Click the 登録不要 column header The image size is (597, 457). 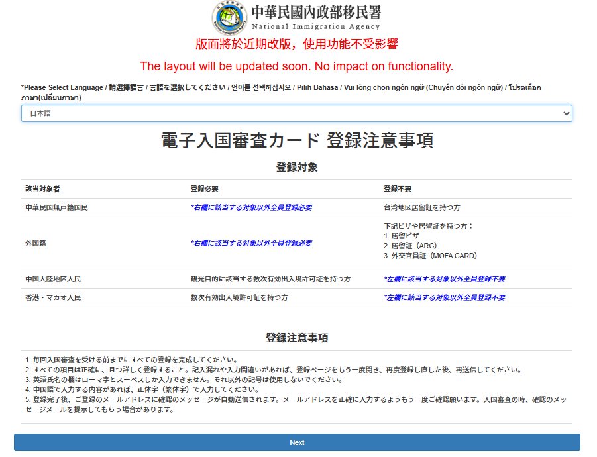[397, 189]
